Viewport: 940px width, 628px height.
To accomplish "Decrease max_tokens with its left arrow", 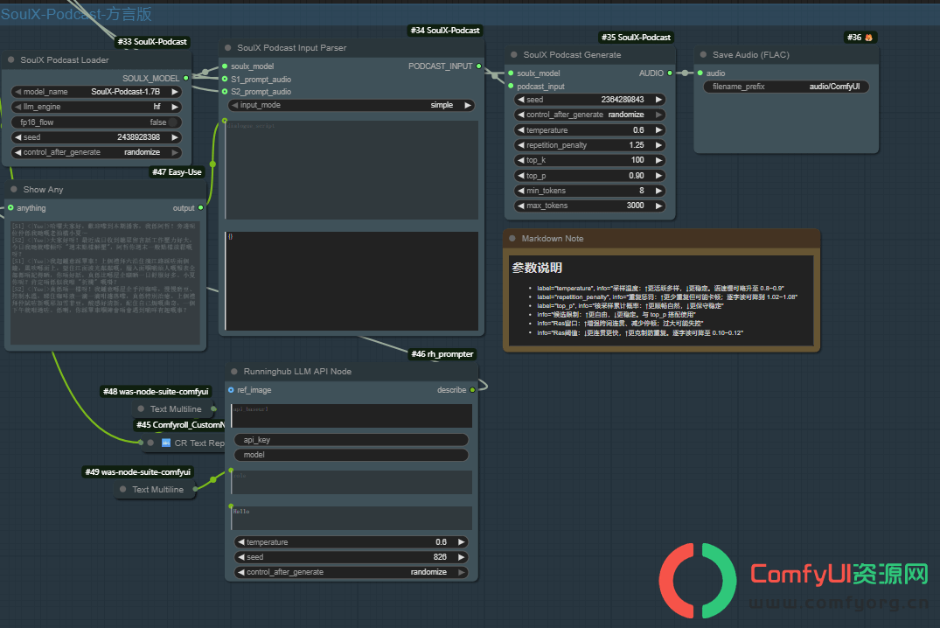I will [521, 206].
